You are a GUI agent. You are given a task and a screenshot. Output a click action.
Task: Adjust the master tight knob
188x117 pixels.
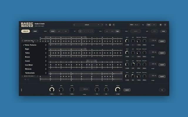click(x=52, y=90)
